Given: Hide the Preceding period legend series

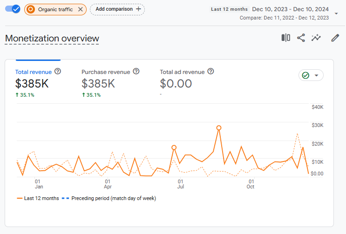Looking at the screenshot, I should 109,198.
